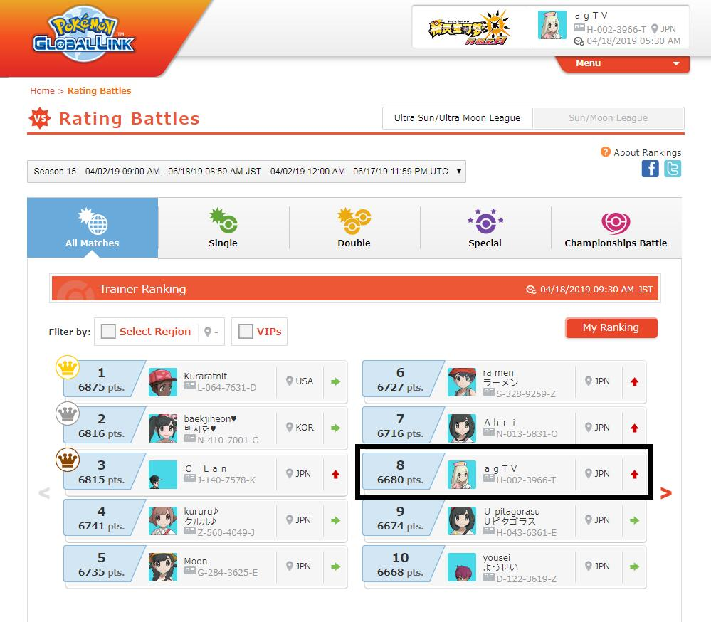This screenshot has width=711, height=622.
Task: Open the Championships Battle icon tab
Action: coord(616,223)
